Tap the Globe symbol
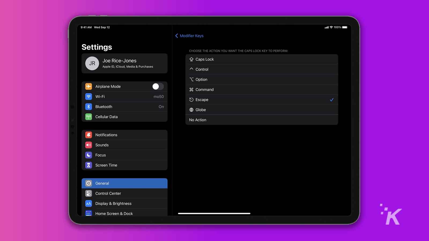 [x=191, y=110]
